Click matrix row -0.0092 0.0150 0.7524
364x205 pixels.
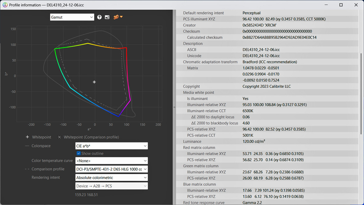pyautogui.click(x=261, y=80)
